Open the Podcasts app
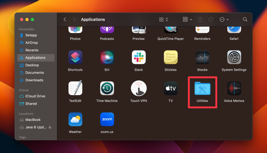Screen dimensions: 267x153 click(107, 30)
